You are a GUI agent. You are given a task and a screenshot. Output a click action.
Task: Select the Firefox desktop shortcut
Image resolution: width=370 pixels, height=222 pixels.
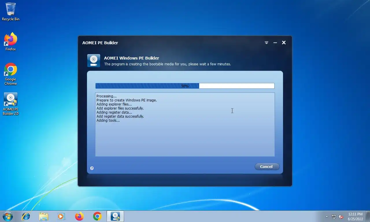[x=11, y=42]
